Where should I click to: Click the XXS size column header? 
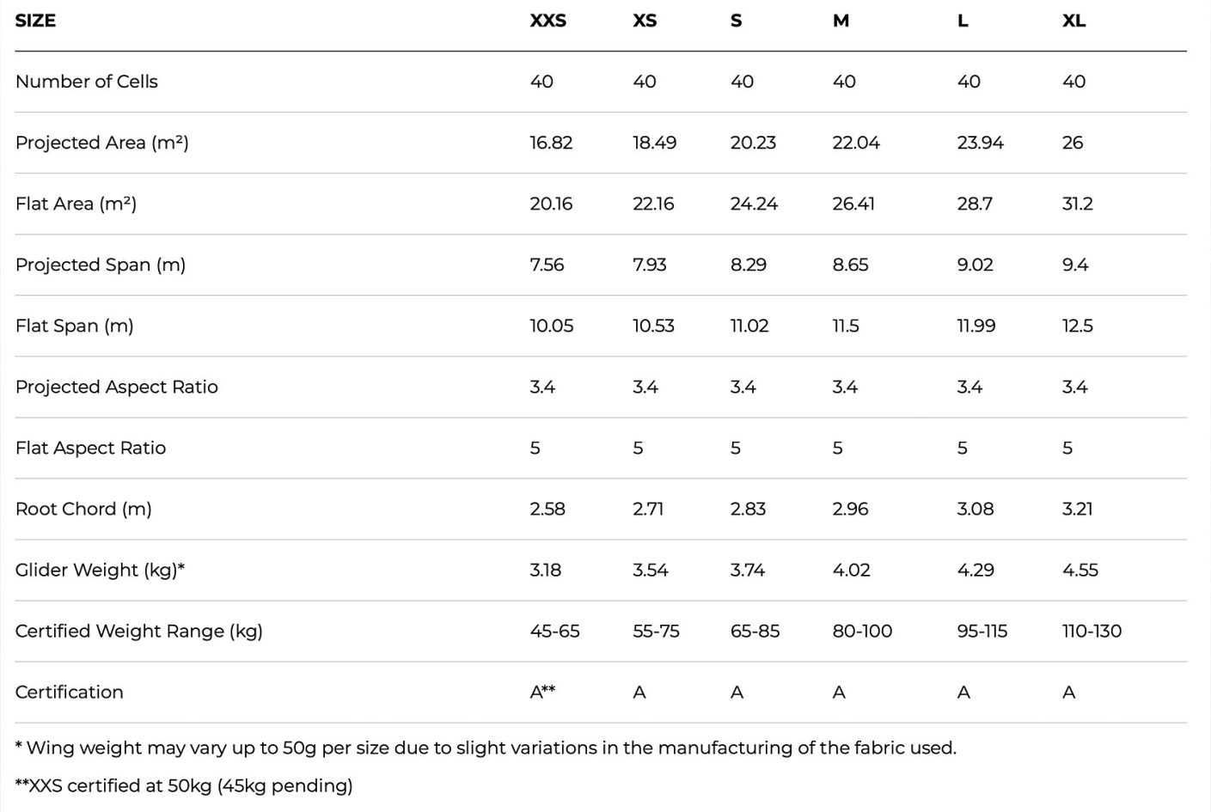click(547, 21)
